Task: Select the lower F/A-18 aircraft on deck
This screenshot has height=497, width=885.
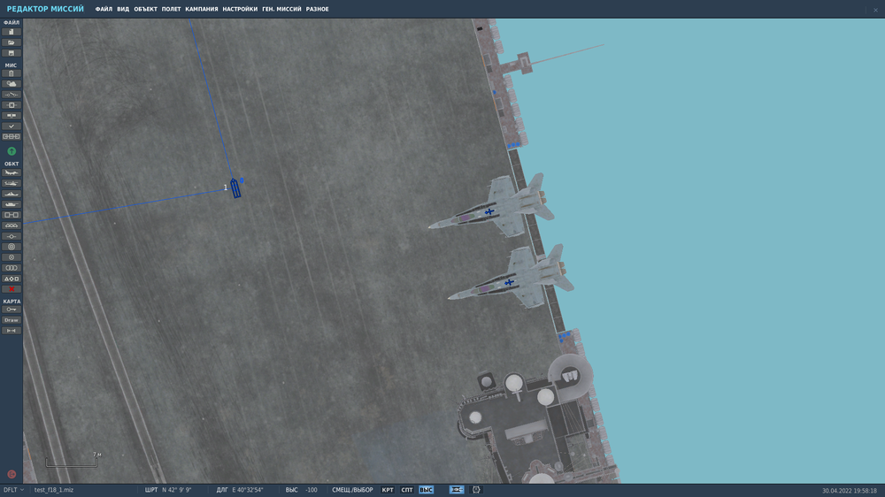Action: (x=510, y=282)
